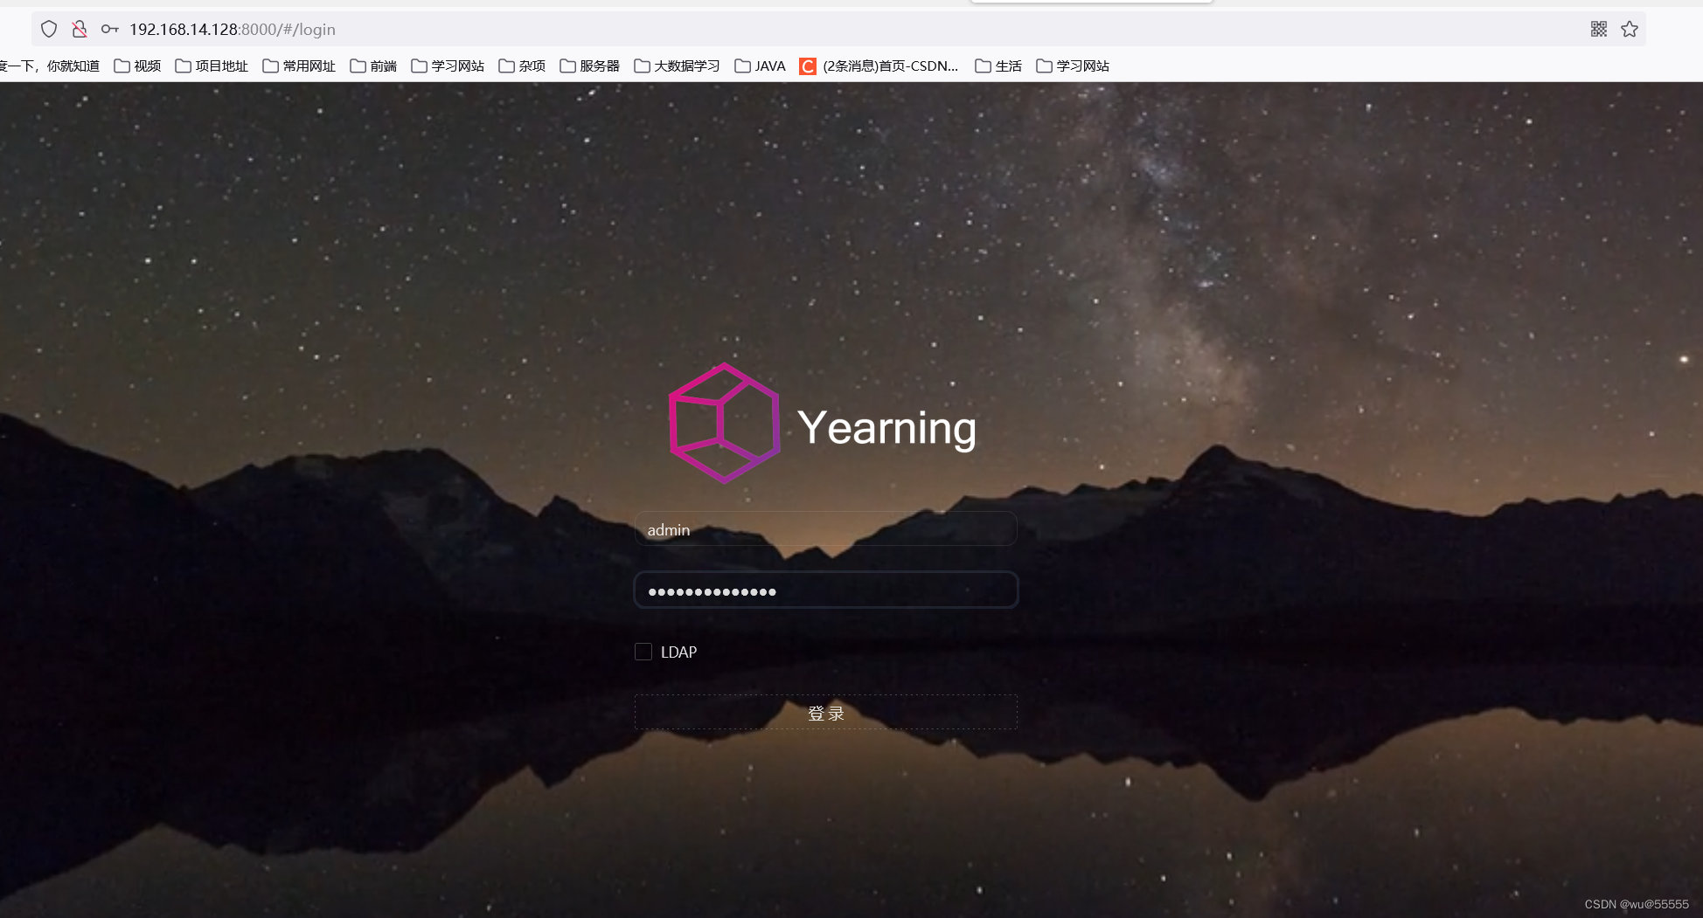
Task: Click the QR code icon in address bar
Action: (x=1599, y=29)
